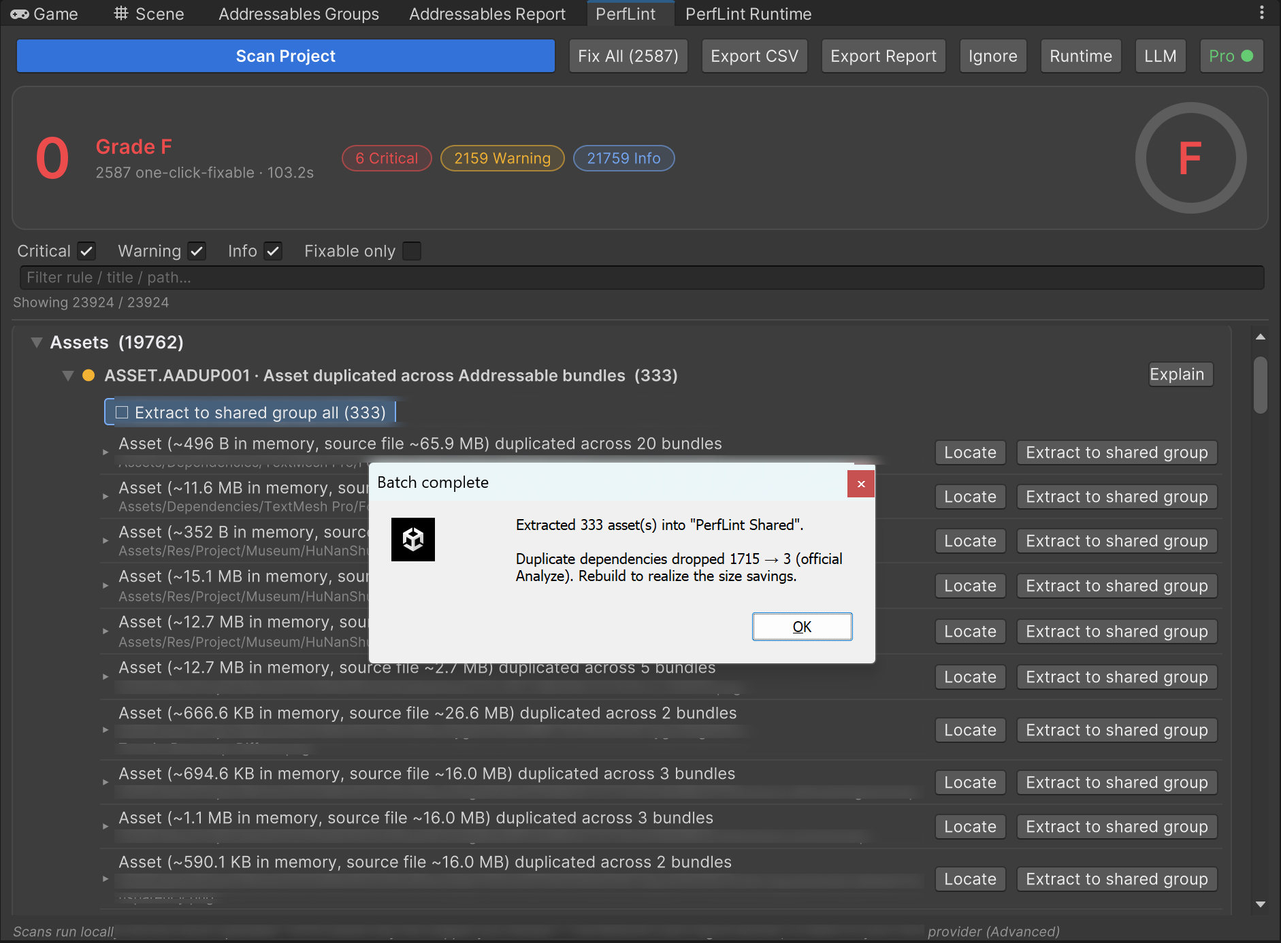1281x943 pixels.
Task: Extract the ~666.6 KB asset to shared group
Action: point(1117,730)
